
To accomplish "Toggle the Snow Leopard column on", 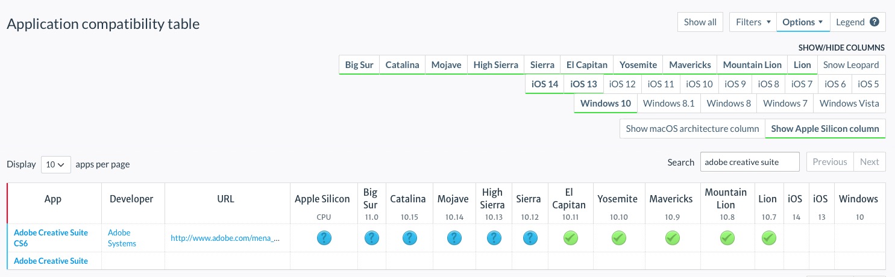I will pyautogui.click(x=851, y=64).
